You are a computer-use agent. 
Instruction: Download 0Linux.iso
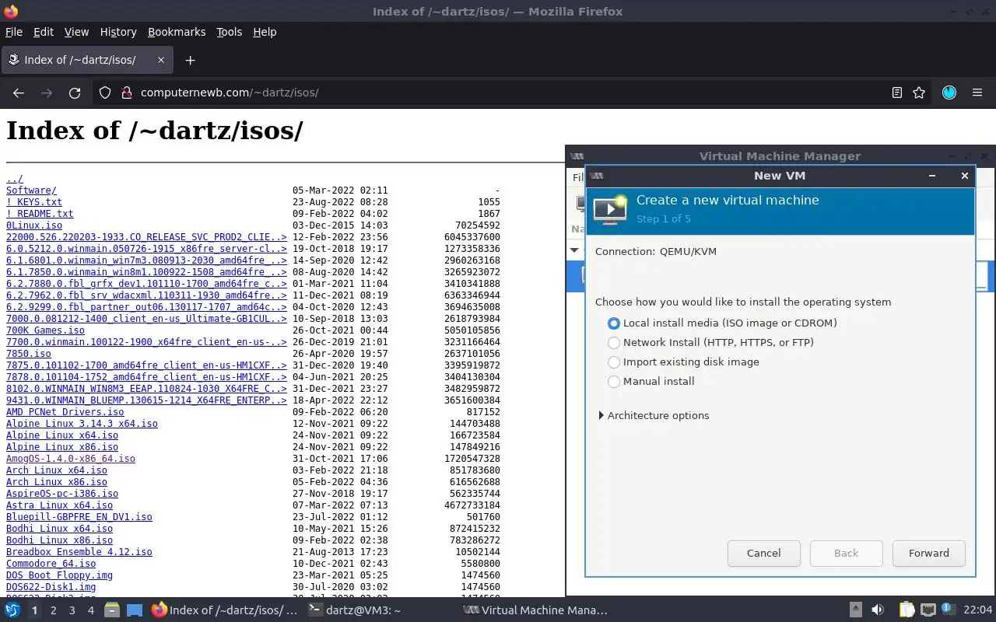pos(34,225)
